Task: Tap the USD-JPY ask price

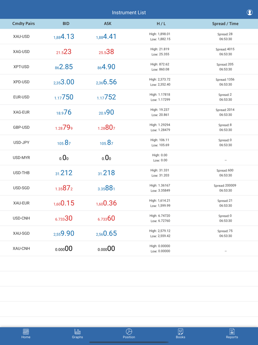Action: coord(106,143)
